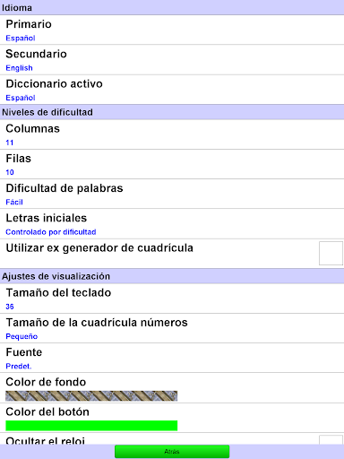Tap the green Atrás button
The height and width of the screenshot is (459, 344).
[x=172, y=452]
